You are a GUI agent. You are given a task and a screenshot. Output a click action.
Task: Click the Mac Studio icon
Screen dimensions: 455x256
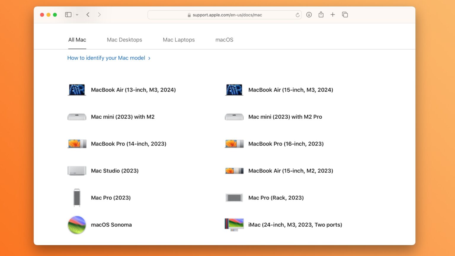click(77, 171)
